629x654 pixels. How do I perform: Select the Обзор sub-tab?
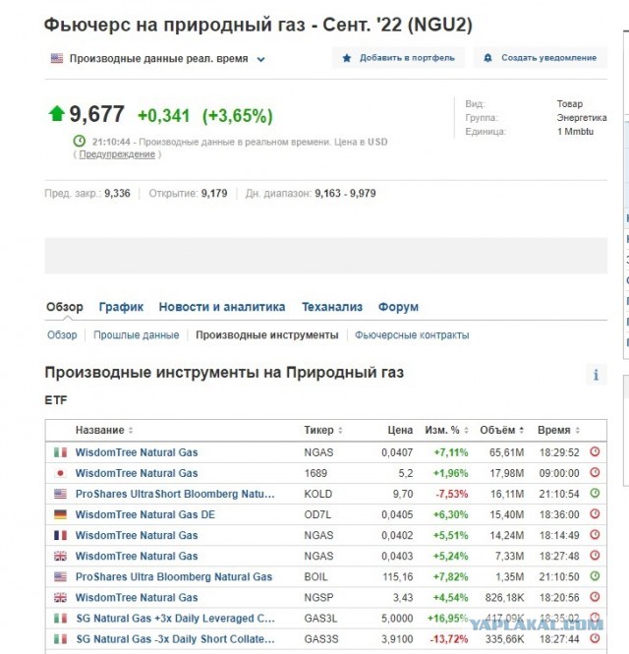click(x=62, y=335)
